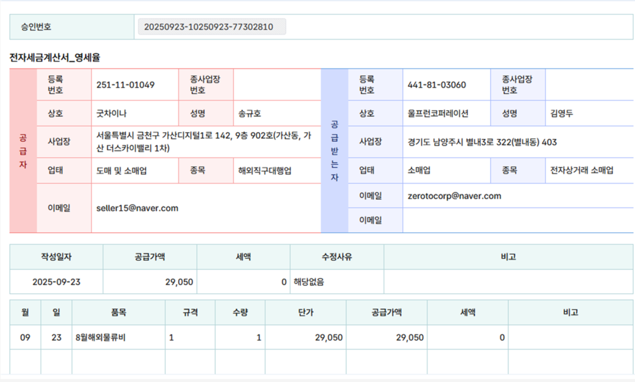Click supplier email seller15@naver.com
635x382 pixels.
138,208
